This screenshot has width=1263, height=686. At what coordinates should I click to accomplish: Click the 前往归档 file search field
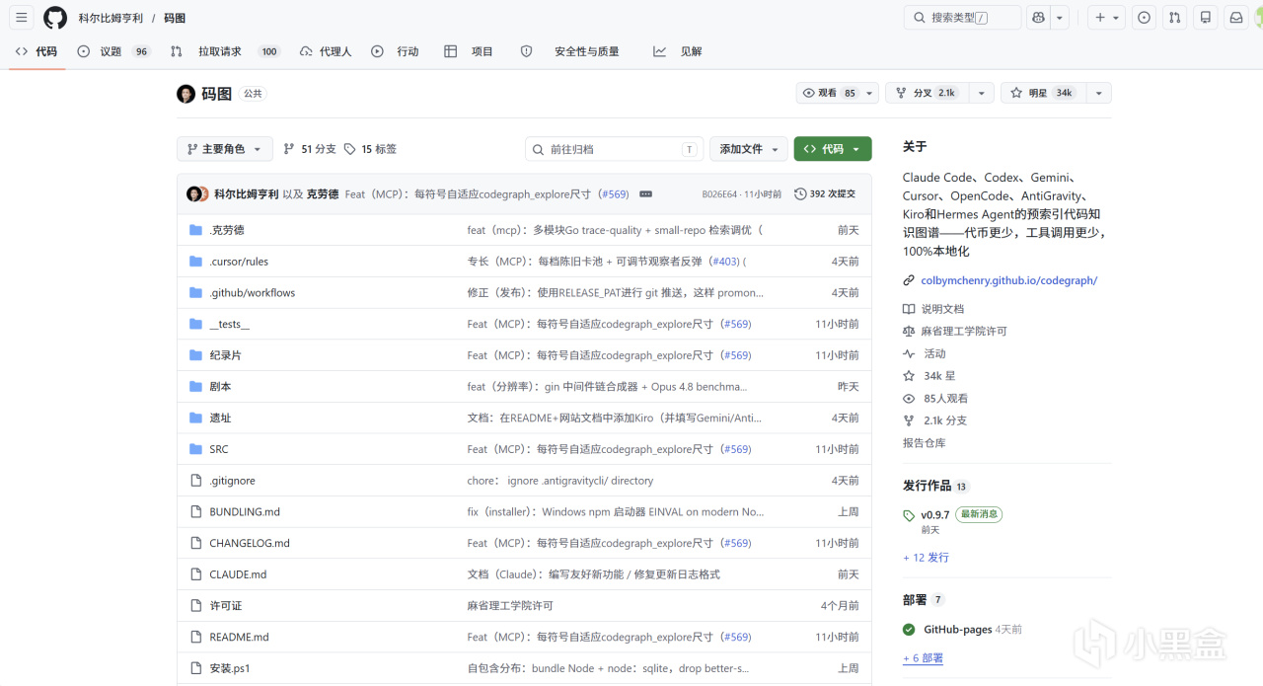(614, 149)
